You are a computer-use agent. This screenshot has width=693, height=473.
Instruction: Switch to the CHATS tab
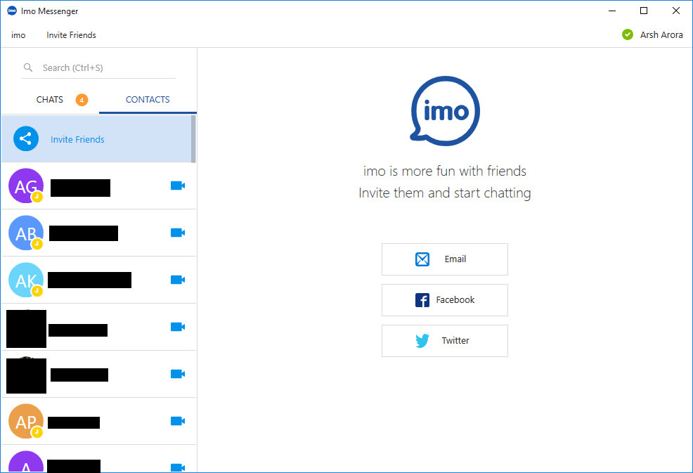(50, 100)
